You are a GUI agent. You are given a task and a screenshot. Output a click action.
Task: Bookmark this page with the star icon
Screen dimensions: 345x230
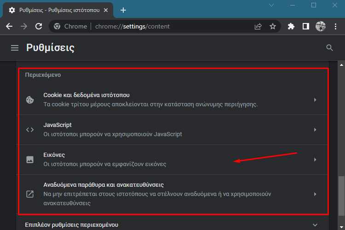(x=273, y=26)
